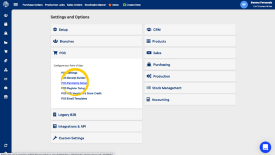
Task: Click the SF user avatar
Action: [x=244, y=5]
